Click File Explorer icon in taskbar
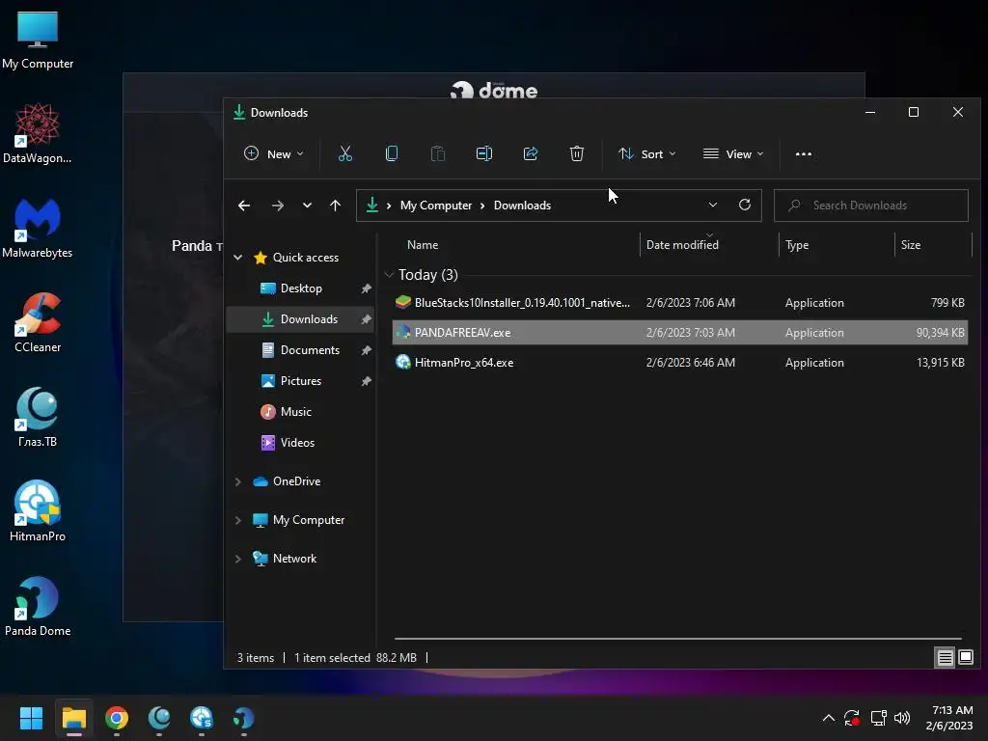 coord(73,718)
